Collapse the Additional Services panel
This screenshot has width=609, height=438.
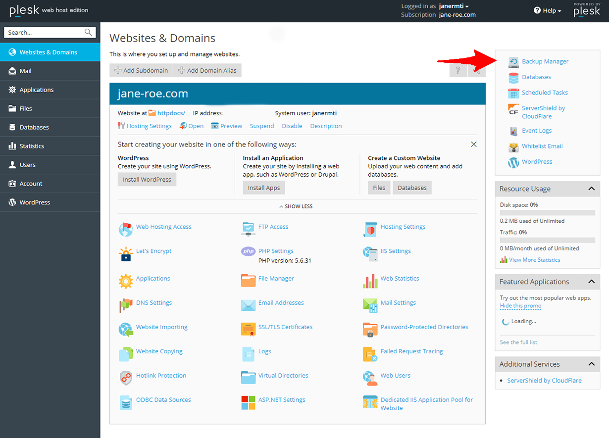(x=591, y=364)
